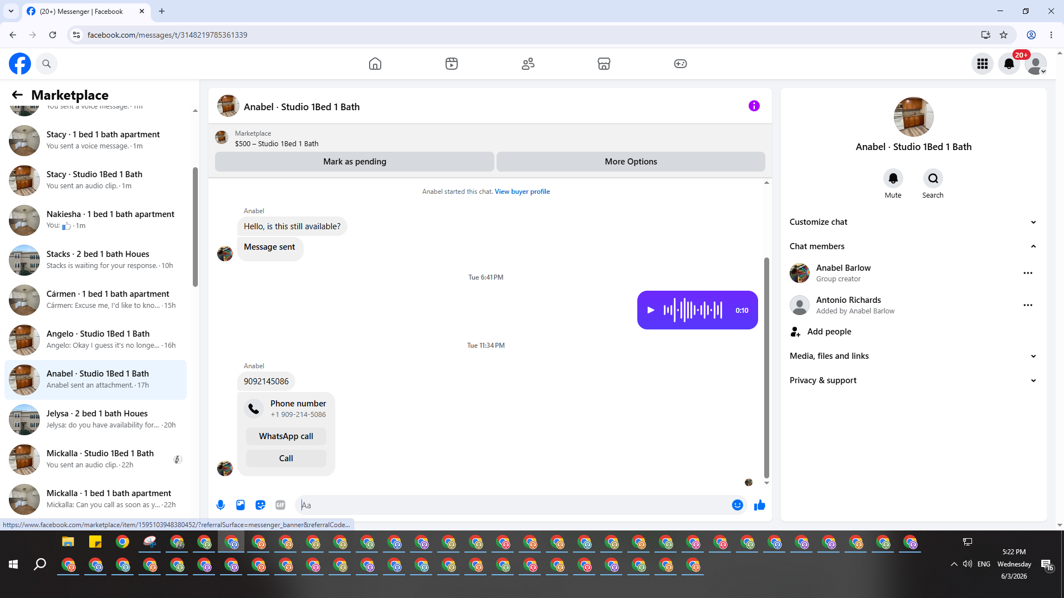Open the Mickalla 1 bed 1 bath apartment chat
The width and height of the screenshot is (1064, 598).
(x=95, y=499)
